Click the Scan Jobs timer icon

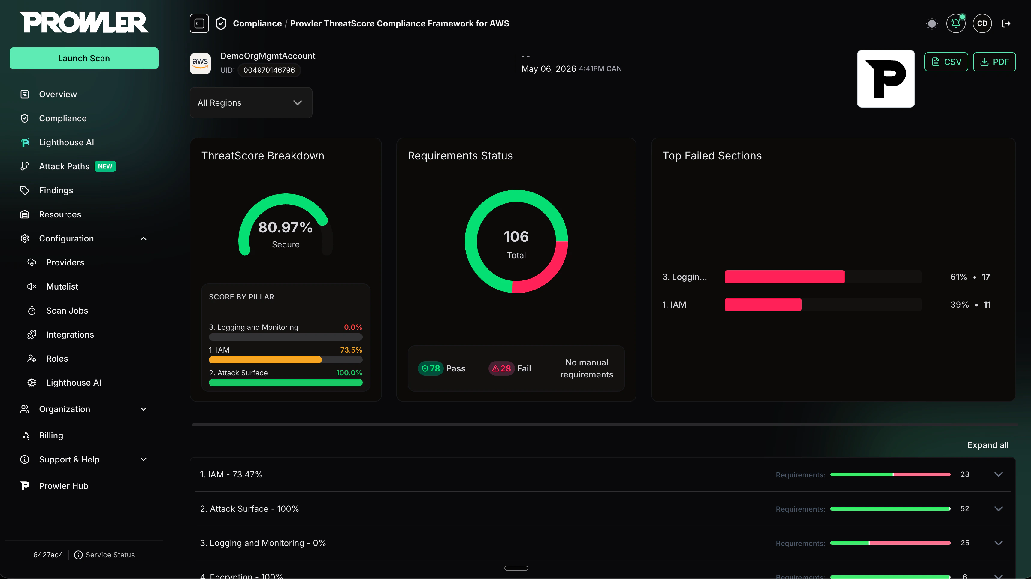coord(32,310)
